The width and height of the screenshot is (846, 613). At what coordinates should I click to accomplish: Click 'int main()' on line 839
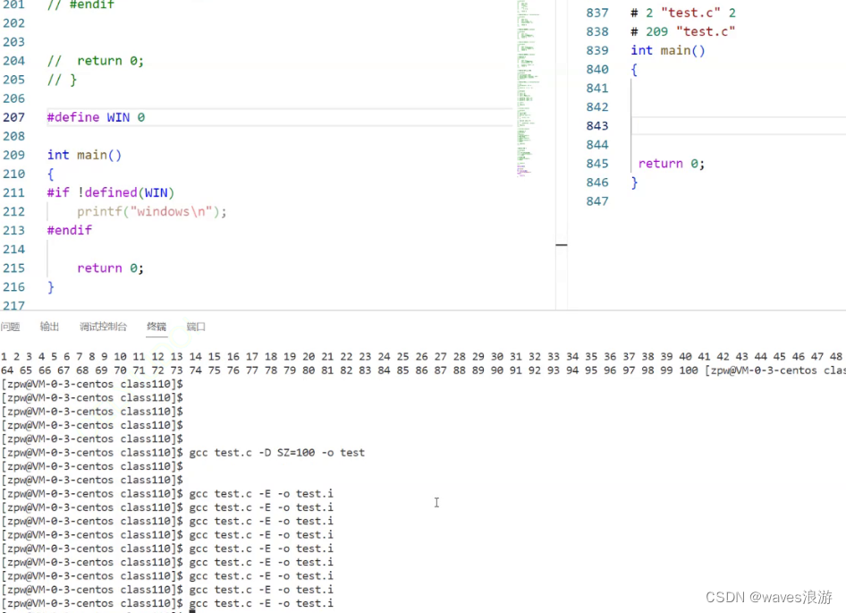(x=668, y=50)
